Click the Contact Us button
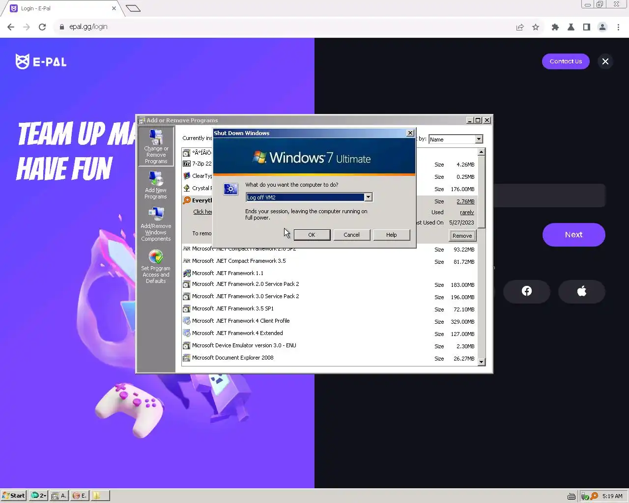Screen dimensions: 629x503 [x=566, y=61]
